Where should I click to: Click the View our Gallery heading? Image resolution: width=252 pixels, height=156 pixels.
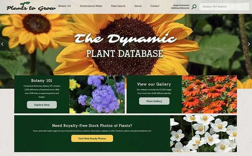pos(154,84)
